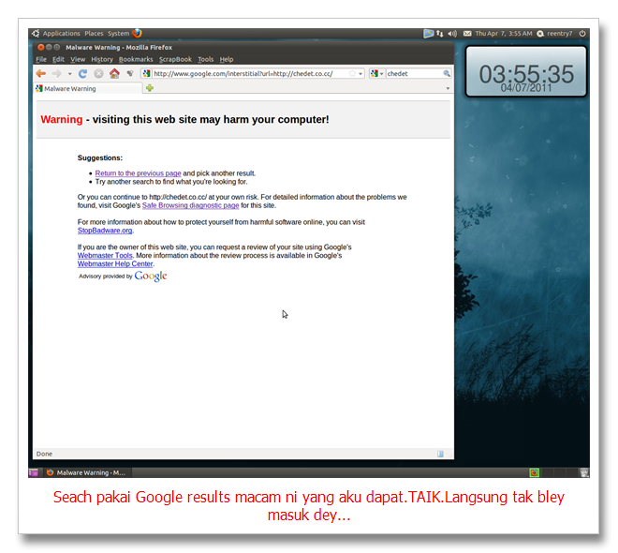The height and width of the screenshot is (553, 618).
Task: Open the View menu
Action: pos(78,59)
